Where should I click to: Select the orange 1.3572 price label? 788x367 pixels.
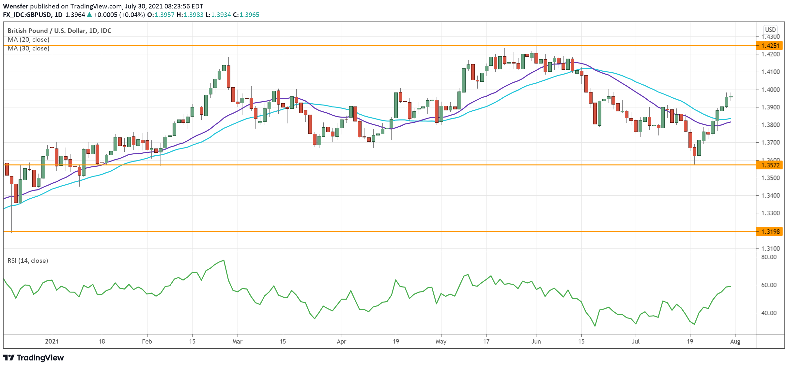(770, 165)
